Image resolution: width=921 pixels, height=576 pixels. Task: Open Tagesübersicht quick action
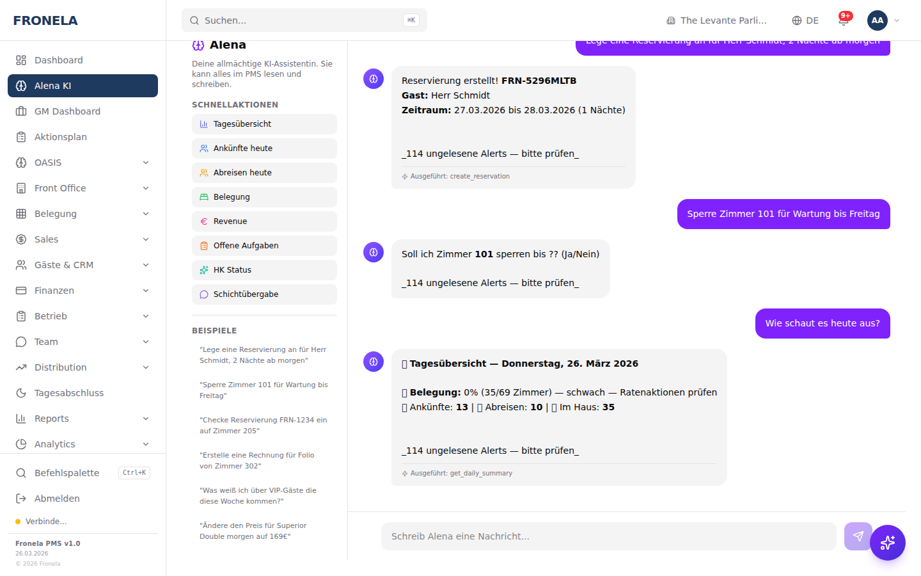pos(264,124)
